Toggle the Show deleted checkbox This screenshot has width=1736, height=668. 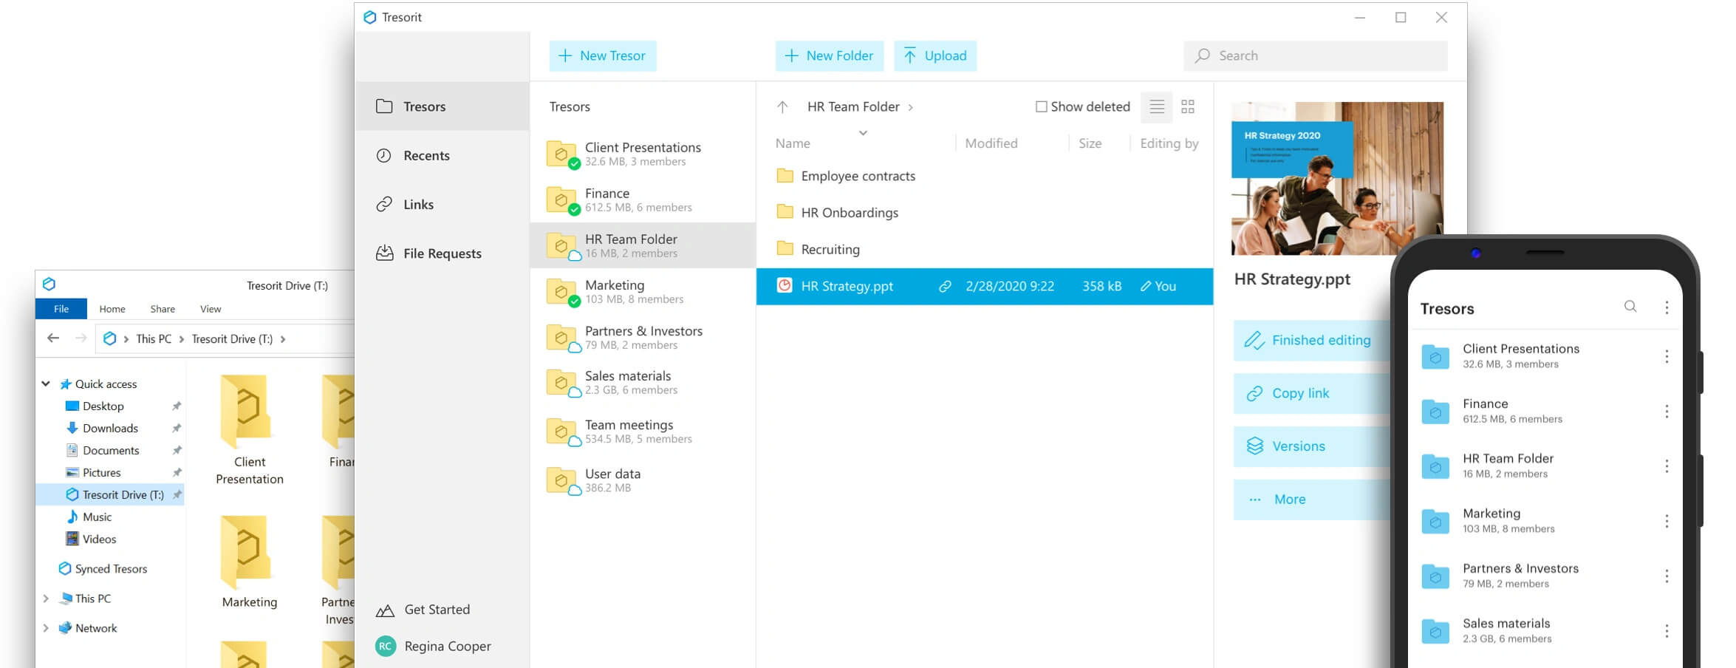(x=1041, y=106)
